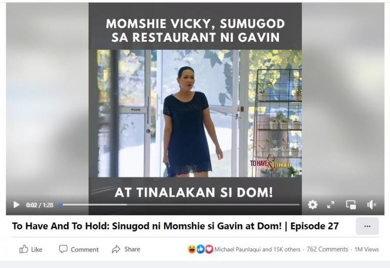Click the Share arrow icon
The width and height of the screenshot is (390, 268).
tap(116, 249)
